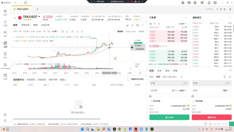Open chart multi-grid layout icon

click(137, 25)
